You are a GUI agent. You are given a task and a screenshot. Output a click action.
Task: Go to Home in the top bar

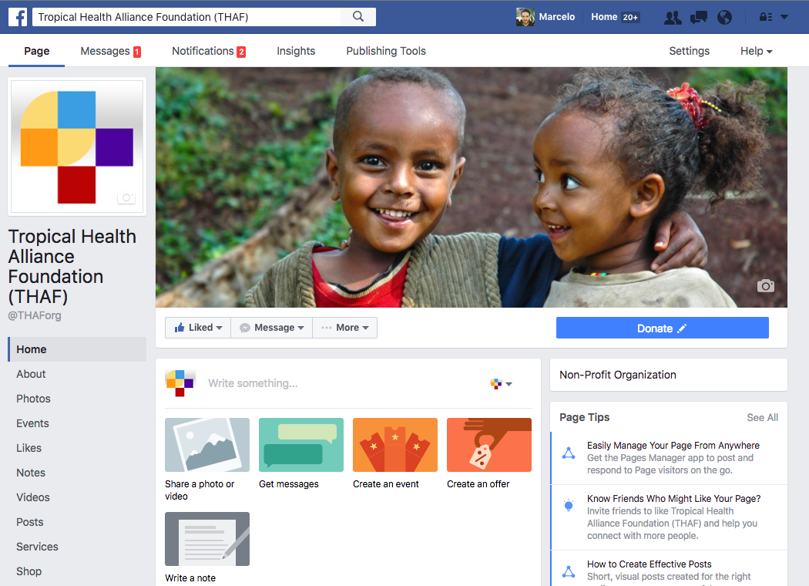[x=604, y=17]
